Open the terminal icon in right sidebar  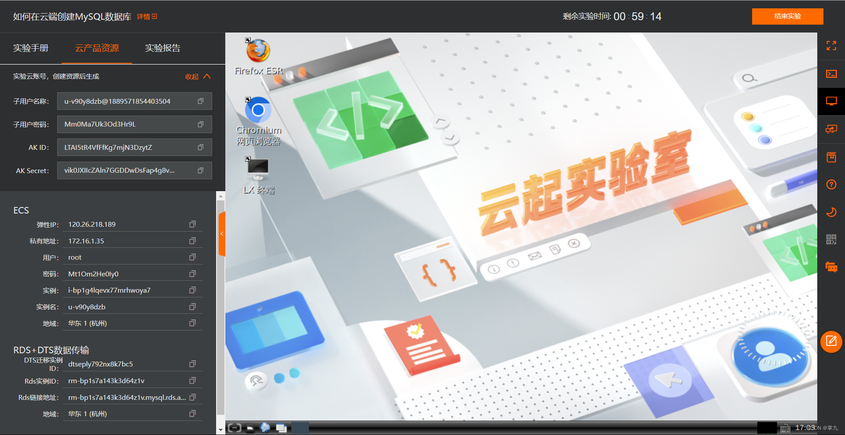click(831, 74)
